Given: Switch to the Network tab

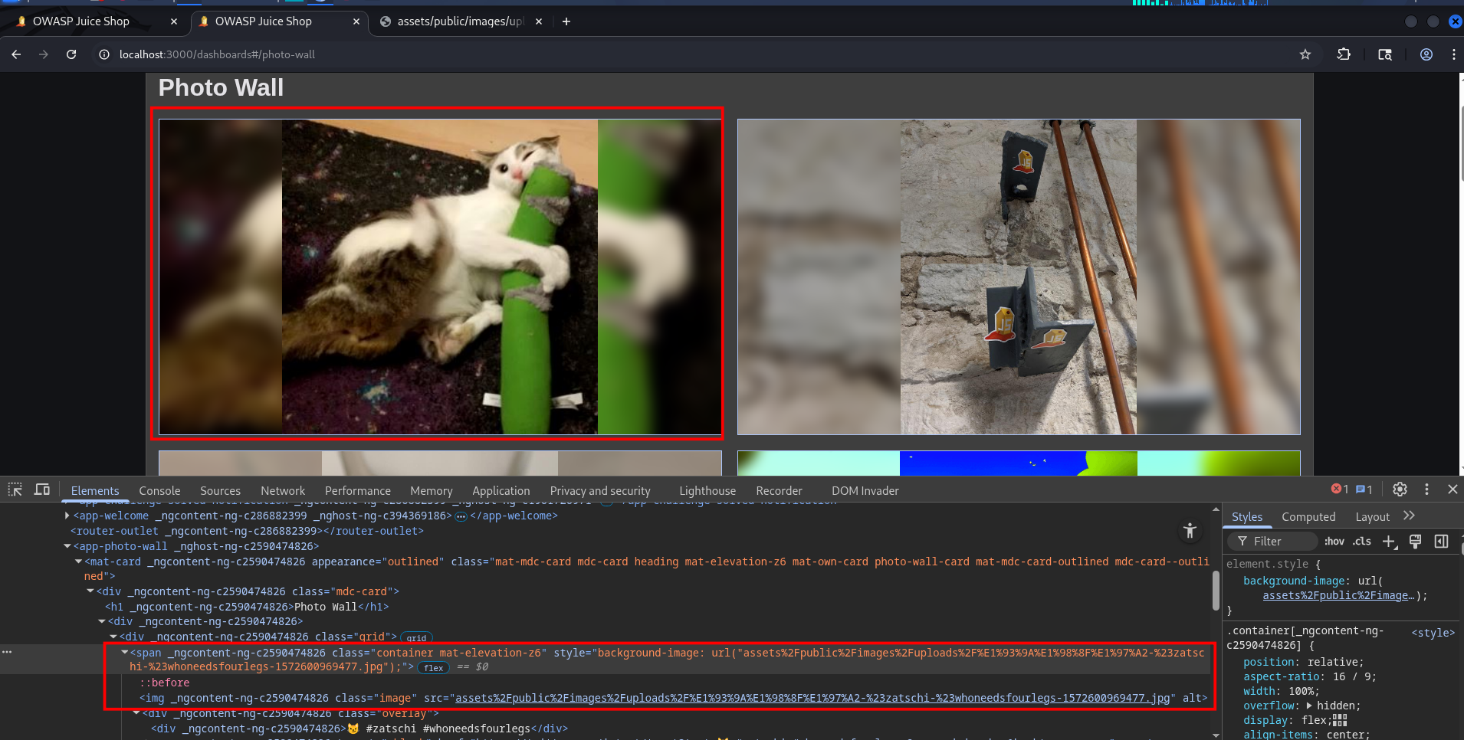Looking at the screenshot, I should [283, 491].
